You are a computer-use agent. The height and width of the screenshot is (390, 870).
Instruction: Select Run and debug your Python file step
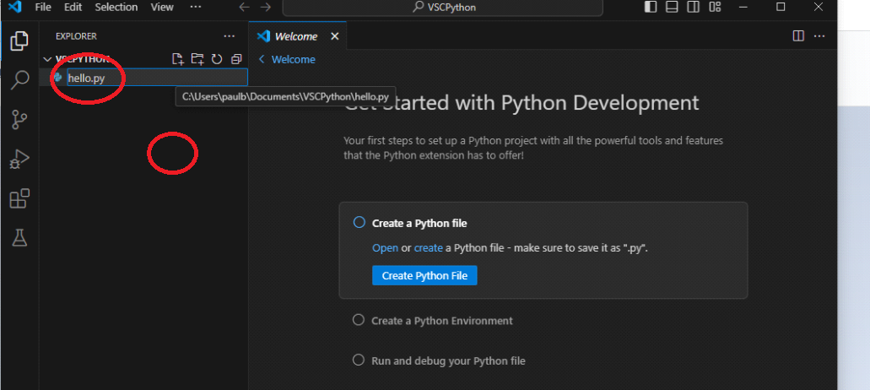[448, 360]
